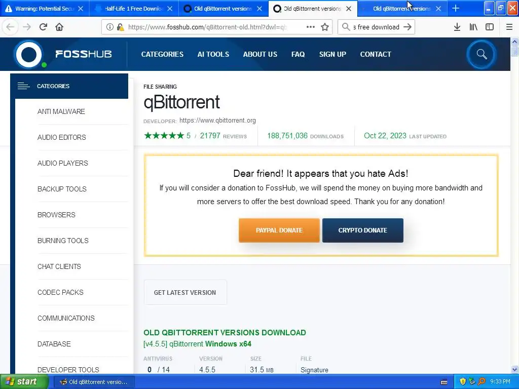Open the CATEGORIES nav menu
The image size is (519, 389).
coord(162,54)
